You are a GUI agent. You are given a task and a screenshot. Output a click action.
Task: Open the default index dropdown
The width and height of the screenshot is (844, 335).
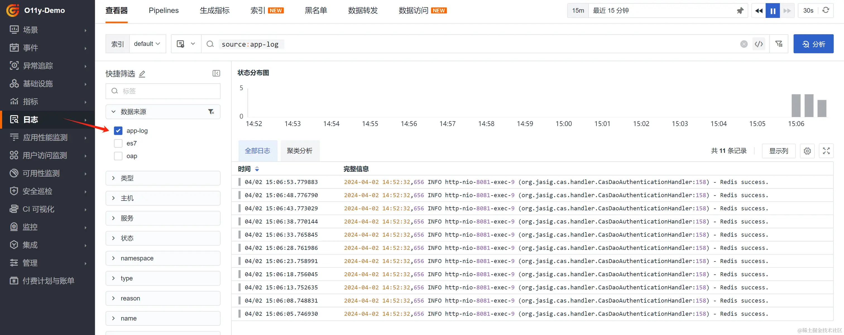(x=147, y=44)
